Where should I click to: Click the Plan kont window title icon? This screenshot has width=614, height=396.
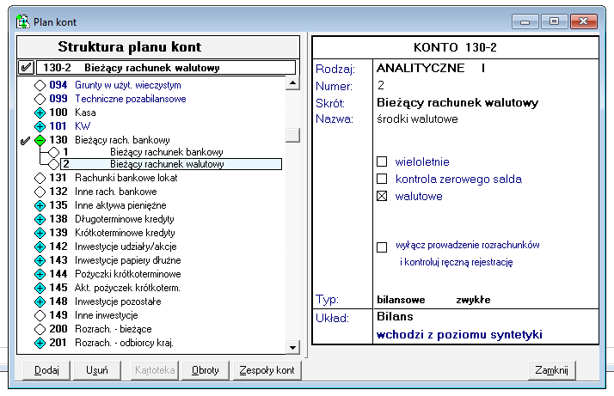[23, 21]
